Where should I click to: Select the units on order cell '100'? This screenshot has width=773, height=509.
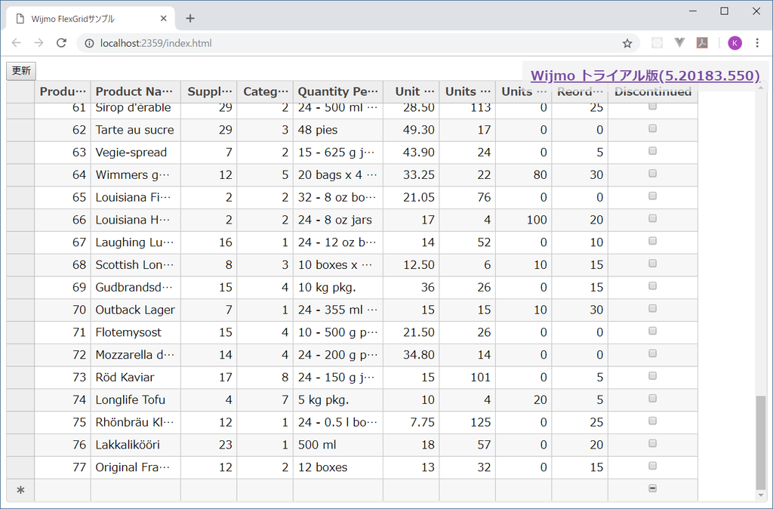pyautogui.click(x=524, y=221)
